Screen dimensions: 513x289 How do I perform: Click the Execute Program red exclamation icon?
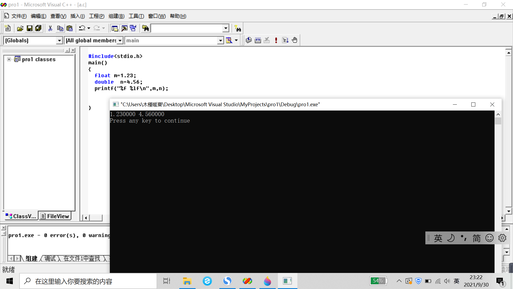276,40
